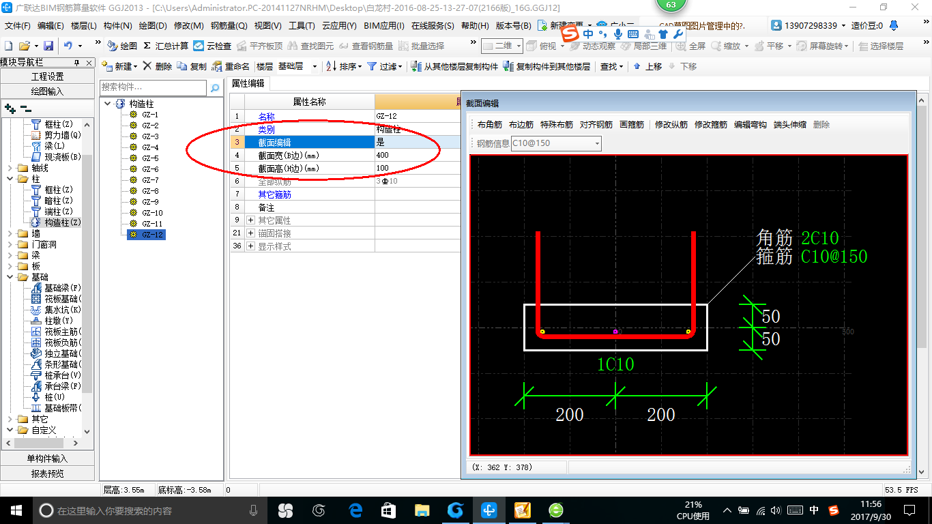Click 工程设置 navigation button
This screenshot has width=932, height=524.
[48, 76]
